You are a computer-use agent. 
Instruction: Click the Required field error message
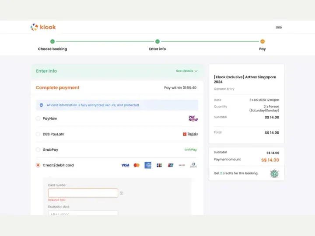tap(56, 200)
